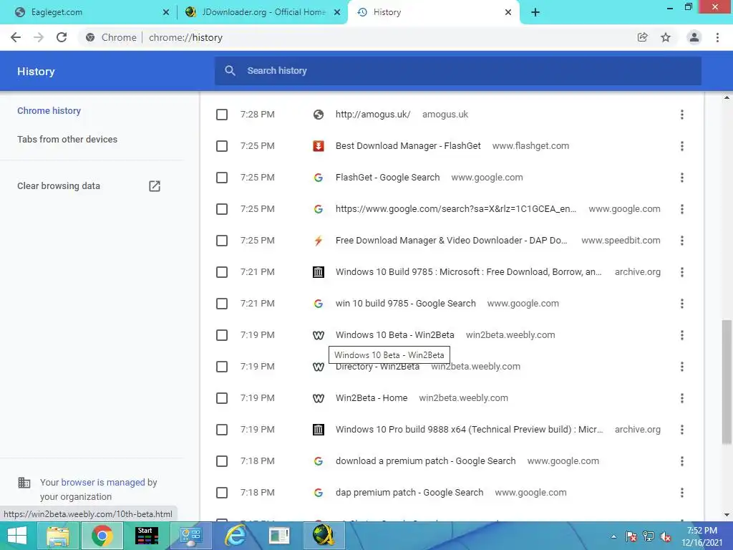Image resolution: width=733 pixels, height=550 pixels.
Task: Check the amogus.uk history entry
Action: coord(222,115)
